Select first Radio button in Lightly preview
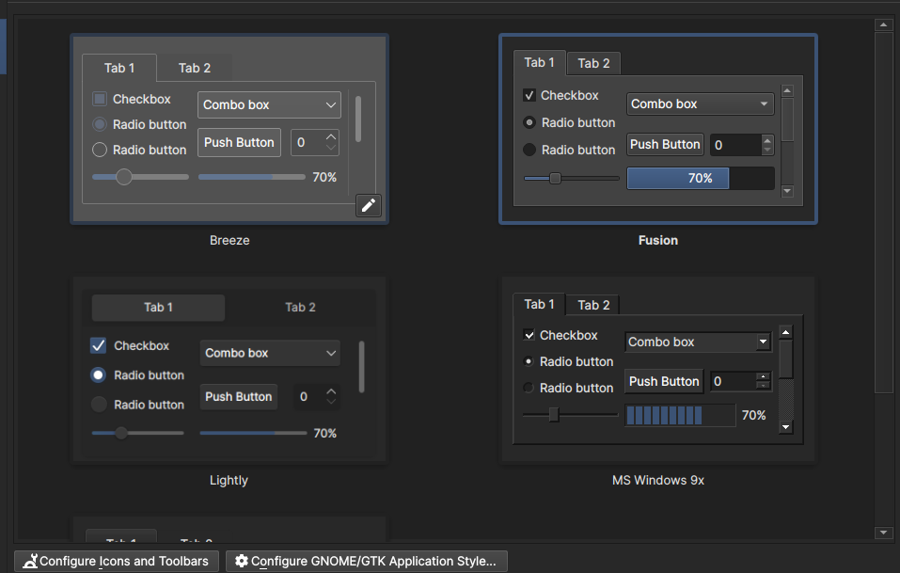The image size is (900, 573). 98,374
